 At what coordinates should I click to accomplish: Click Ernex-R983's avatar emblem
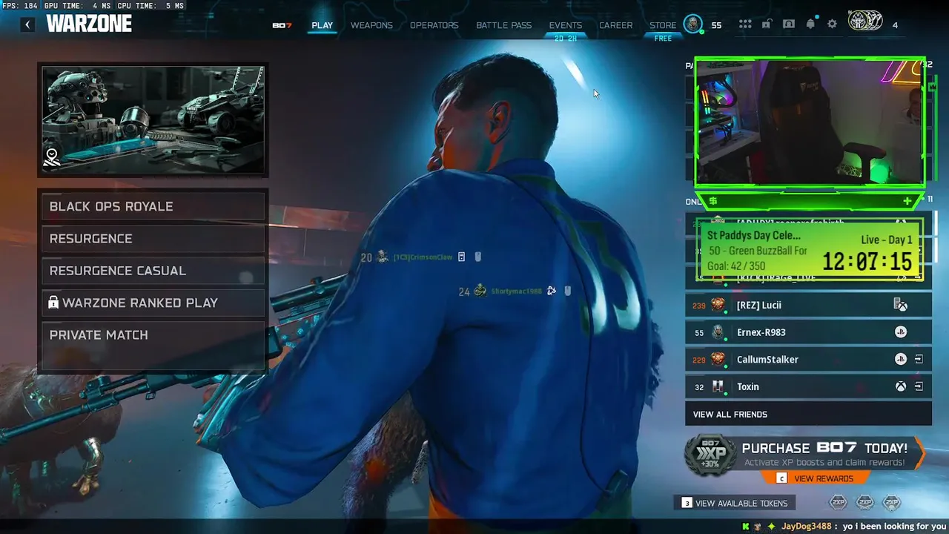(x=718, y=332)
